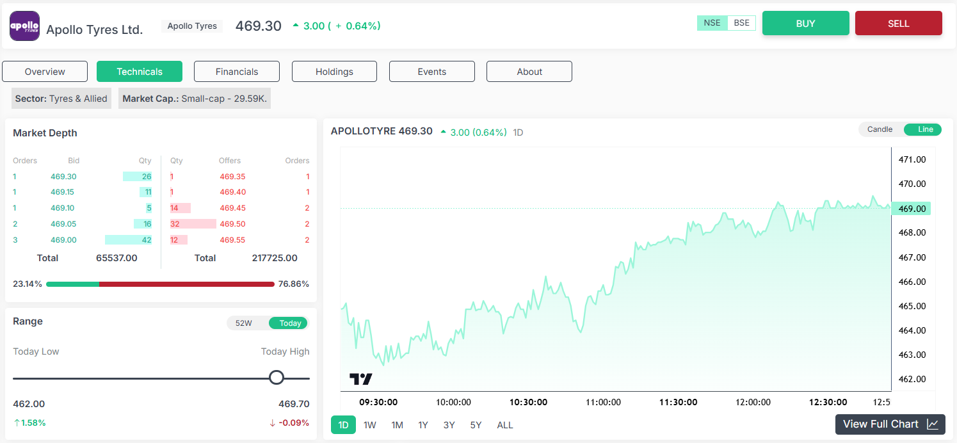The image size is (957, 443).
Task: Click the Market Depth heading
Action: (45, 133)
